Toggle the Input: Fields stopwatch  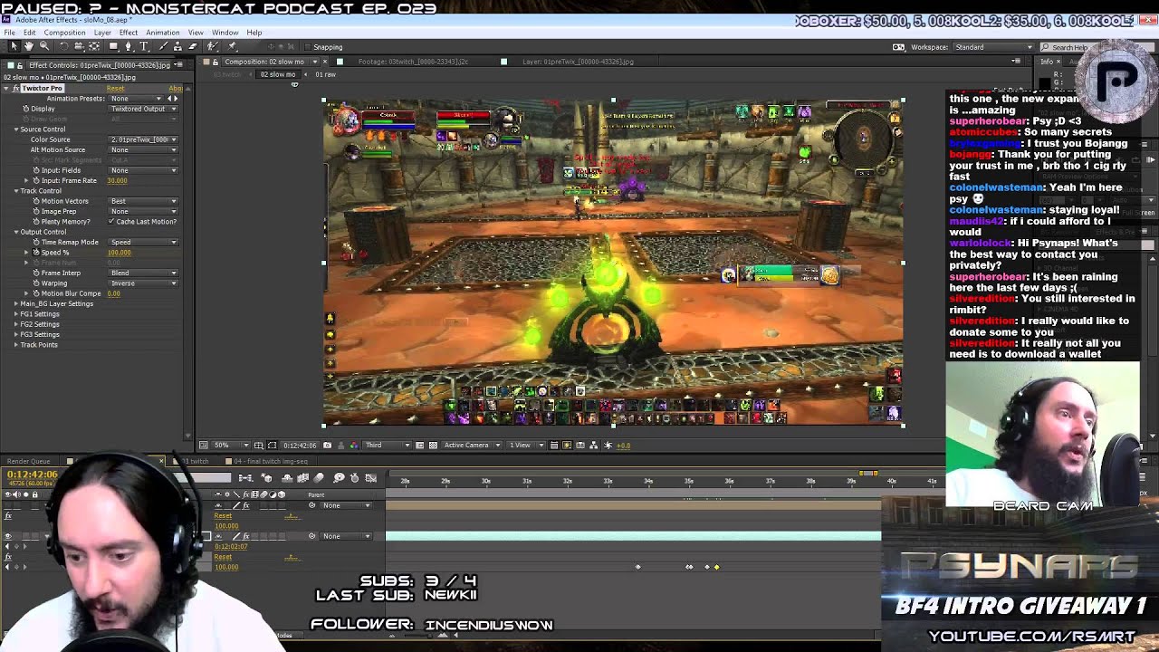36,170
